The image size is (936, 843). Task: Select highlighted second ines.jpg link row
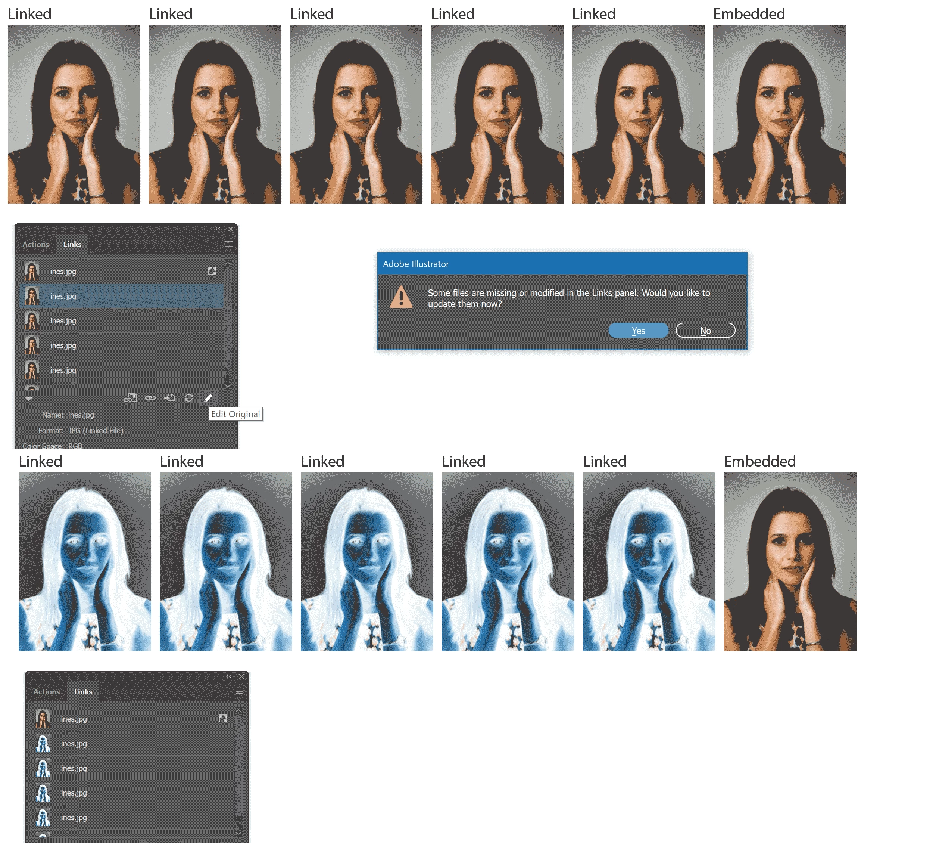[x=121, y=296]
